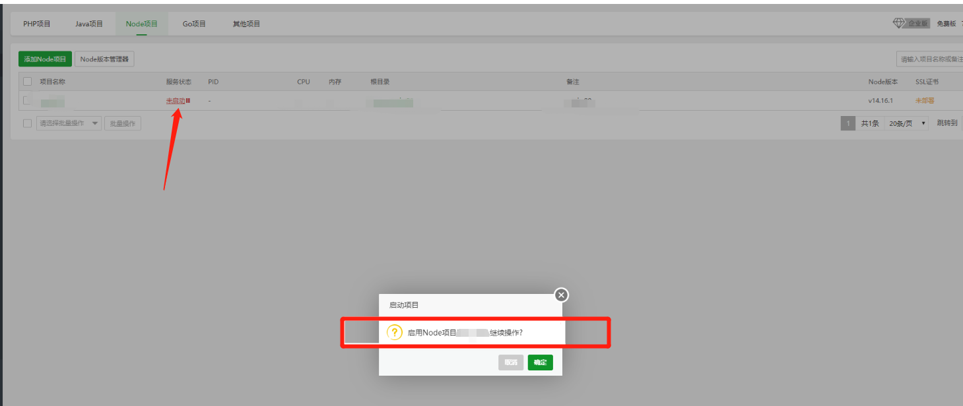
Task: Click the Node版本 column header
Action: 883,82
